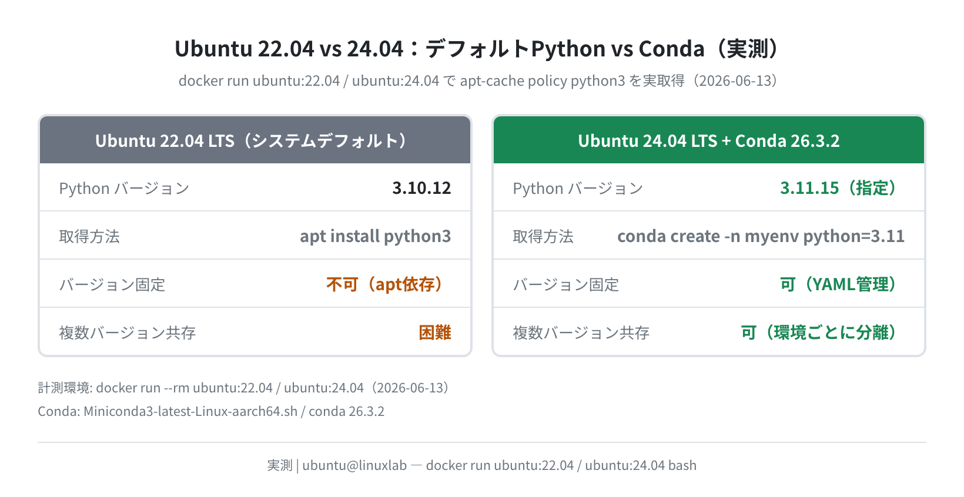Select the バージョン固定 label in the left card
This screenshot has width=964, height=497.
pos(112,285)
